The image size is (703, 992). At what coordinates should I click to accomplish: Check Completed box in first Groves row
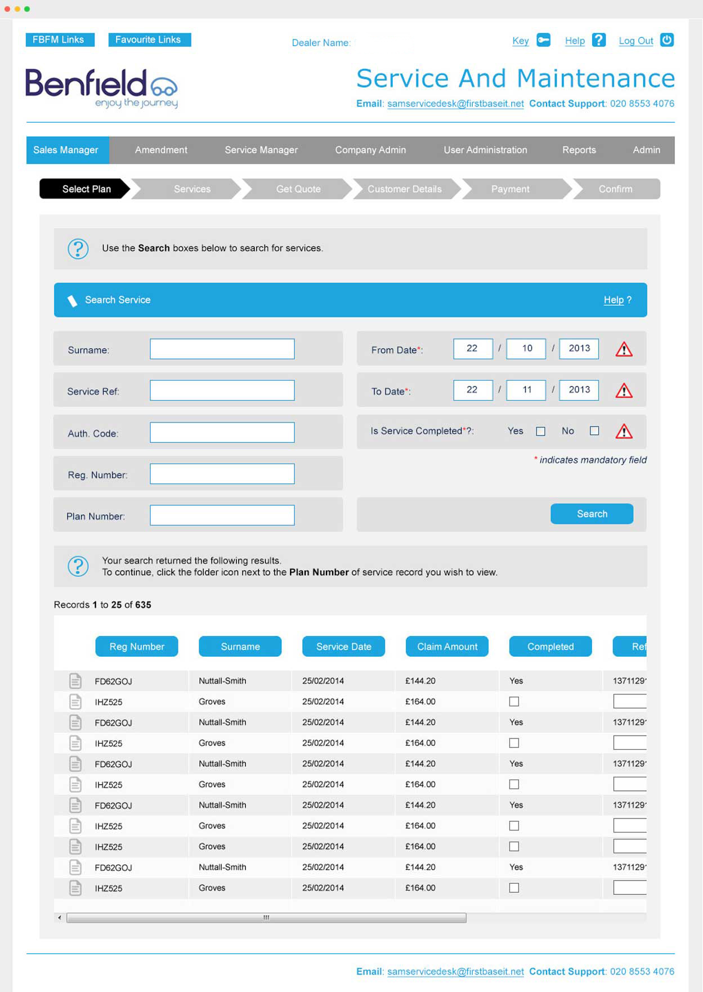pos(514,702)
